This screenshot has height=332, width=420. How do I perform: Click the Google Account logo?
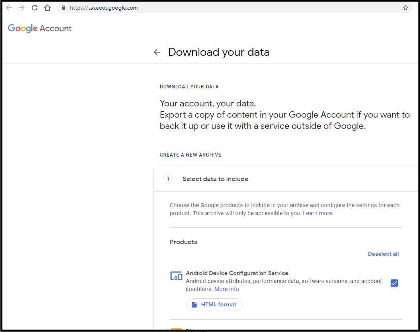point(40,29)
